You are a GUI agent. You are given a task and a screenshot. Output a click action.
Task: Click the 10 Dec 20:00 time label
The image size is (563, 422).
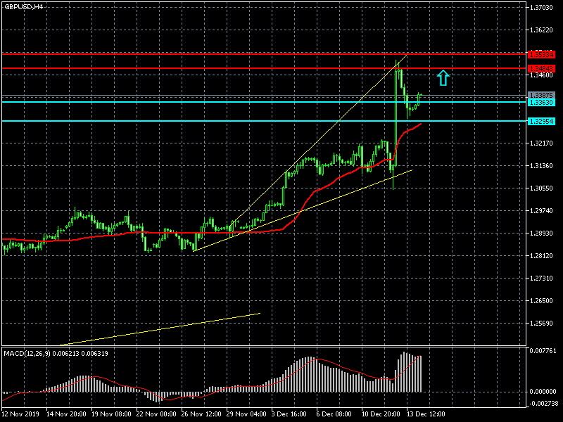click(381, 414)
